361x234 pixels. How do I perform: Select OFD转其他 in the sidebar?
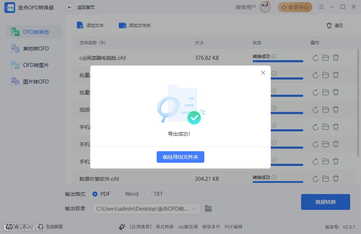pos(33,32)
